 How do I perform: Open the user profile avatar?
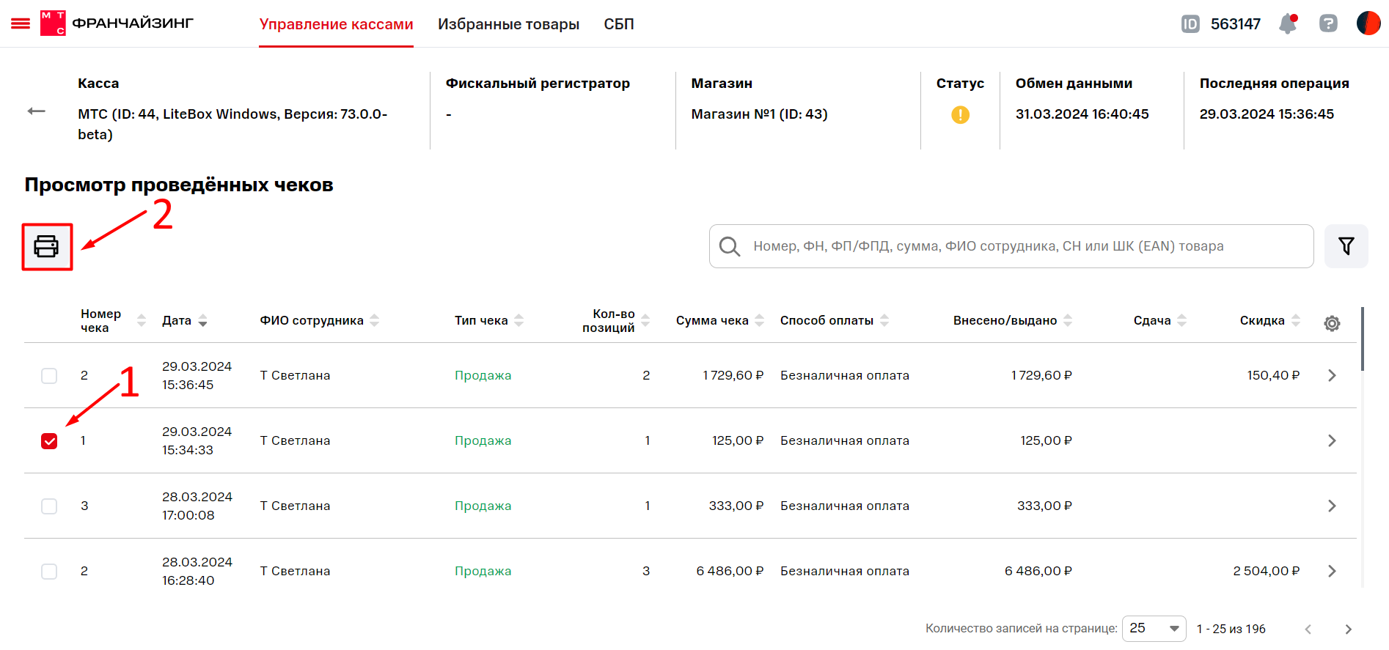point(1368,23)
